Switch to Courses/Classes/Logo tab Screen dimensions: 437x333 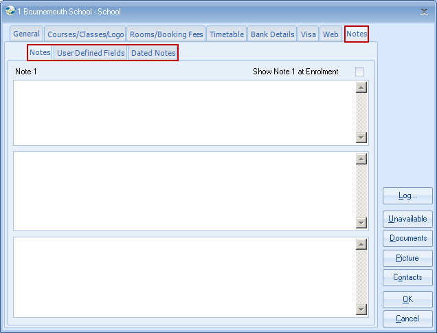tap(85, 34)
